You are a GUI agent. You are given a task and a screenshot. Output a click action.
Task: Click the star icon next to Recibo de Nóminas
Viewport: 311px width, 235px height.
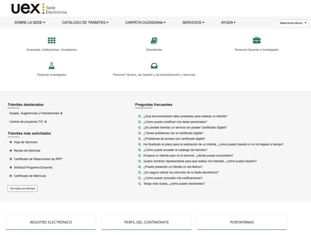point(11,151)
